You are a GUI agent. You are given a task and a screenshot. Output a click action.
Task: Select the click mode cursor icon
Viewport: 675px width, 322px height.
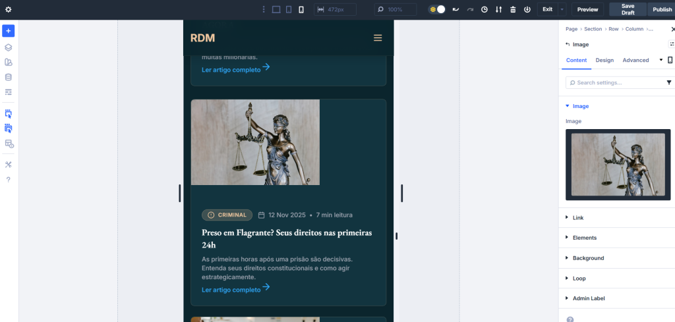click(x=8, y=113)
